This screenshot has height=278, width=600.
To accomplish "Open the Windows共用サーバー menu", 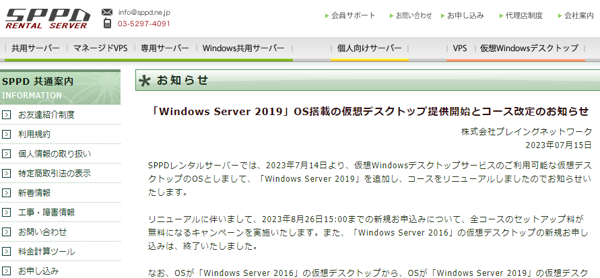I will click(244, 48).
